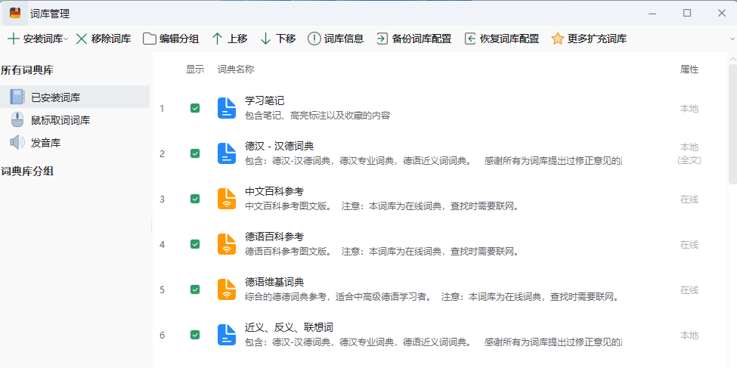Click the plus icon for 安装词库
Image resolution: width=737 pixels, height=368 pixels.
point(14,39)
